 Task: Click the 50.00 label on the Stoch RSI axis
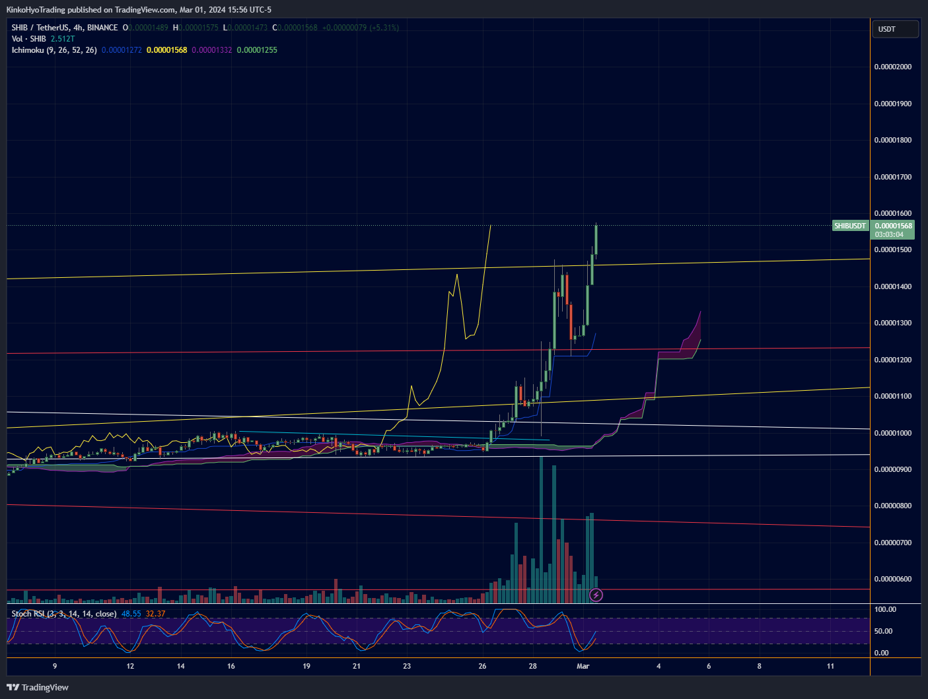[x=883, y=631]
